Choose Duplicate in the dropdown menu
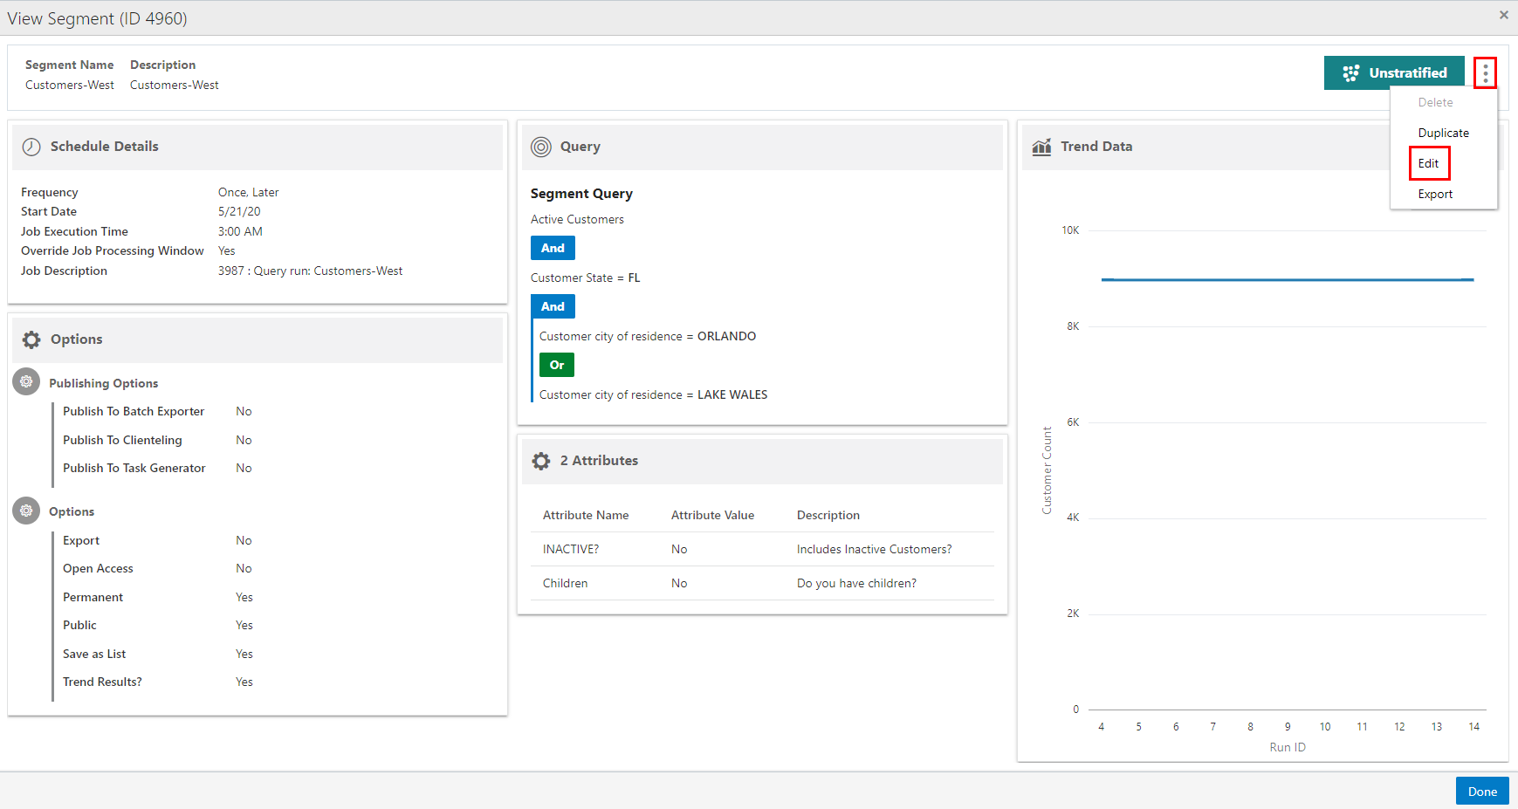The width and height of the screenshot is (1518, 809). tap(1443, 133)
